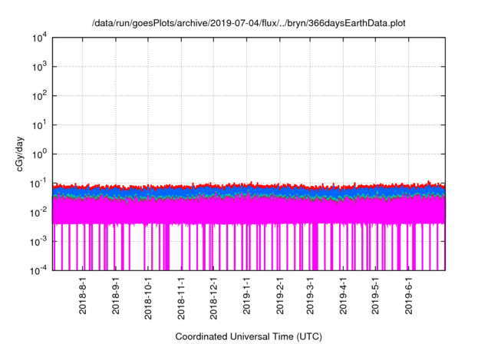The image size is (491, 344).
Task: Click the 2018-11-1 date label
Action: pos(181,298)
